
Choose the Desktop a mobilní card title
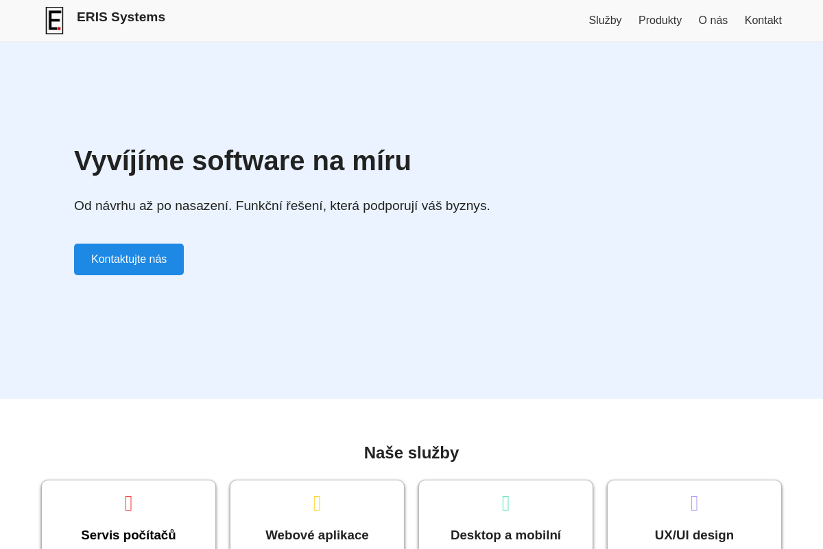point(505,535)
